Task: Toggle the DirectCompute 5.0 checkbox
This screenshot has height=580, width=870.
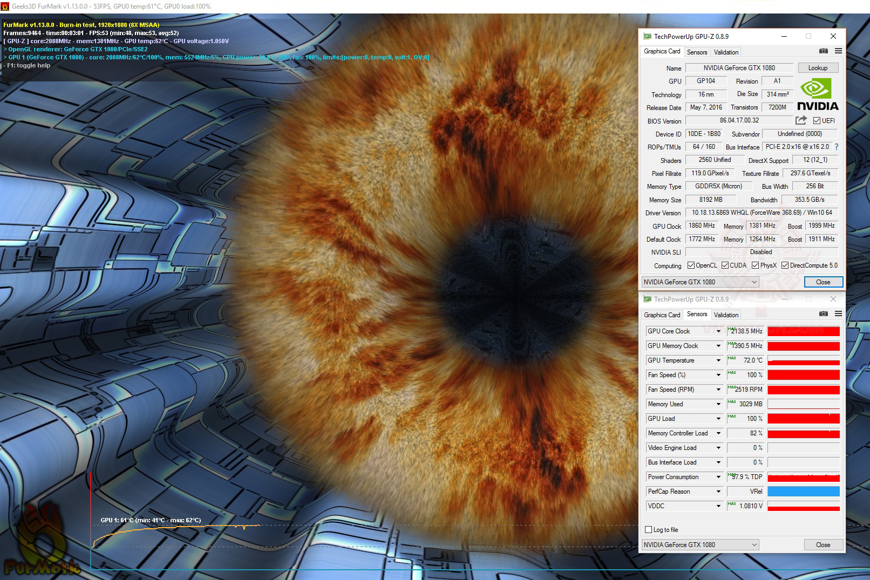Action: [x=785, y=265]
